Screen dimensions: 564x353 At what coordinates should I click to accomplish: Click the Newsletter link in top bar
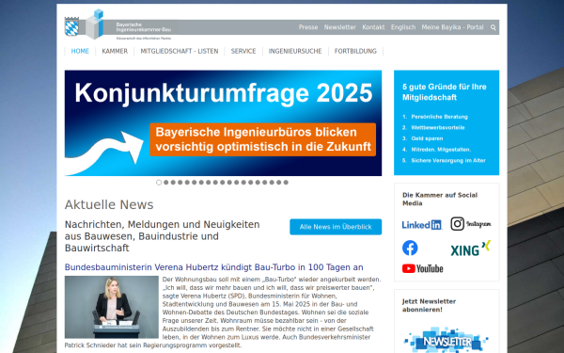click(x=340, y=27)
